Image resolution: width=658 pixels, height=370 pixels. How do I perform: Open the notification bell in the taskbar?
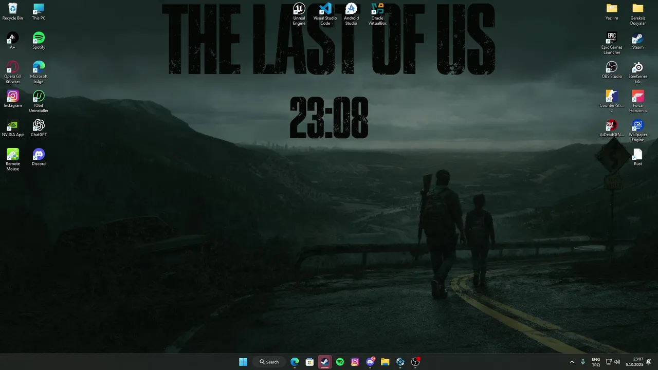649,362
